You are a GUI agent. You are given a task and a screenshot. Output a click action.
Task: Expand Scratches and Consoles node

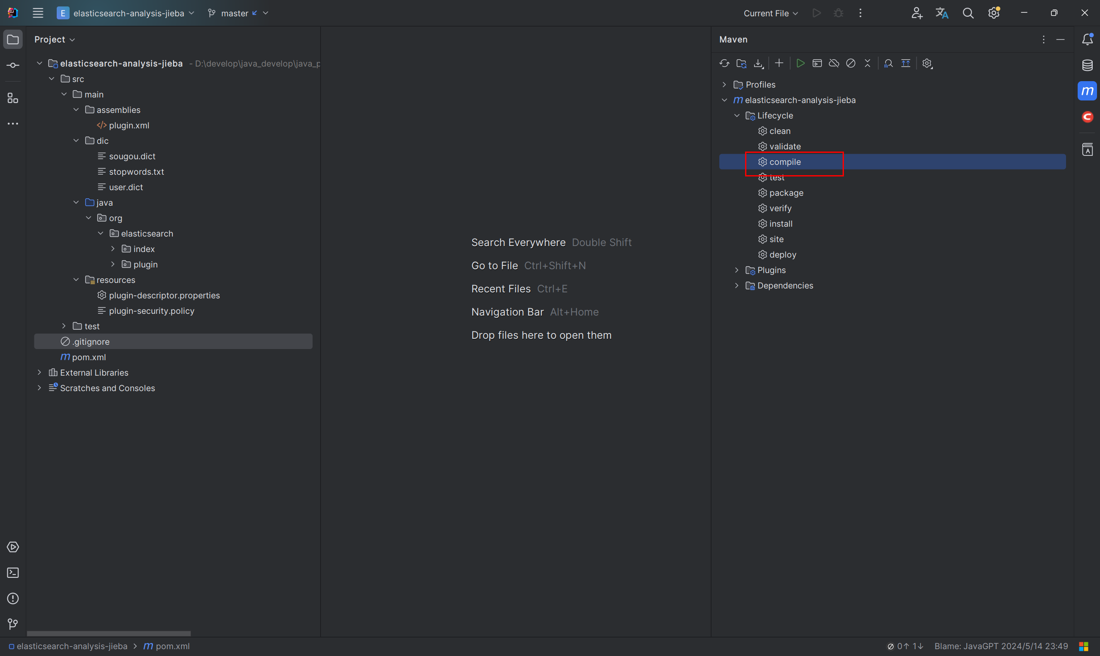(40, 388)
